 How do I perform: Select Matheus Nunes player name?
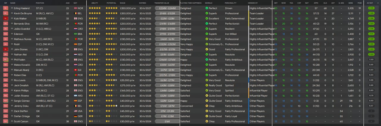[23, 39]
